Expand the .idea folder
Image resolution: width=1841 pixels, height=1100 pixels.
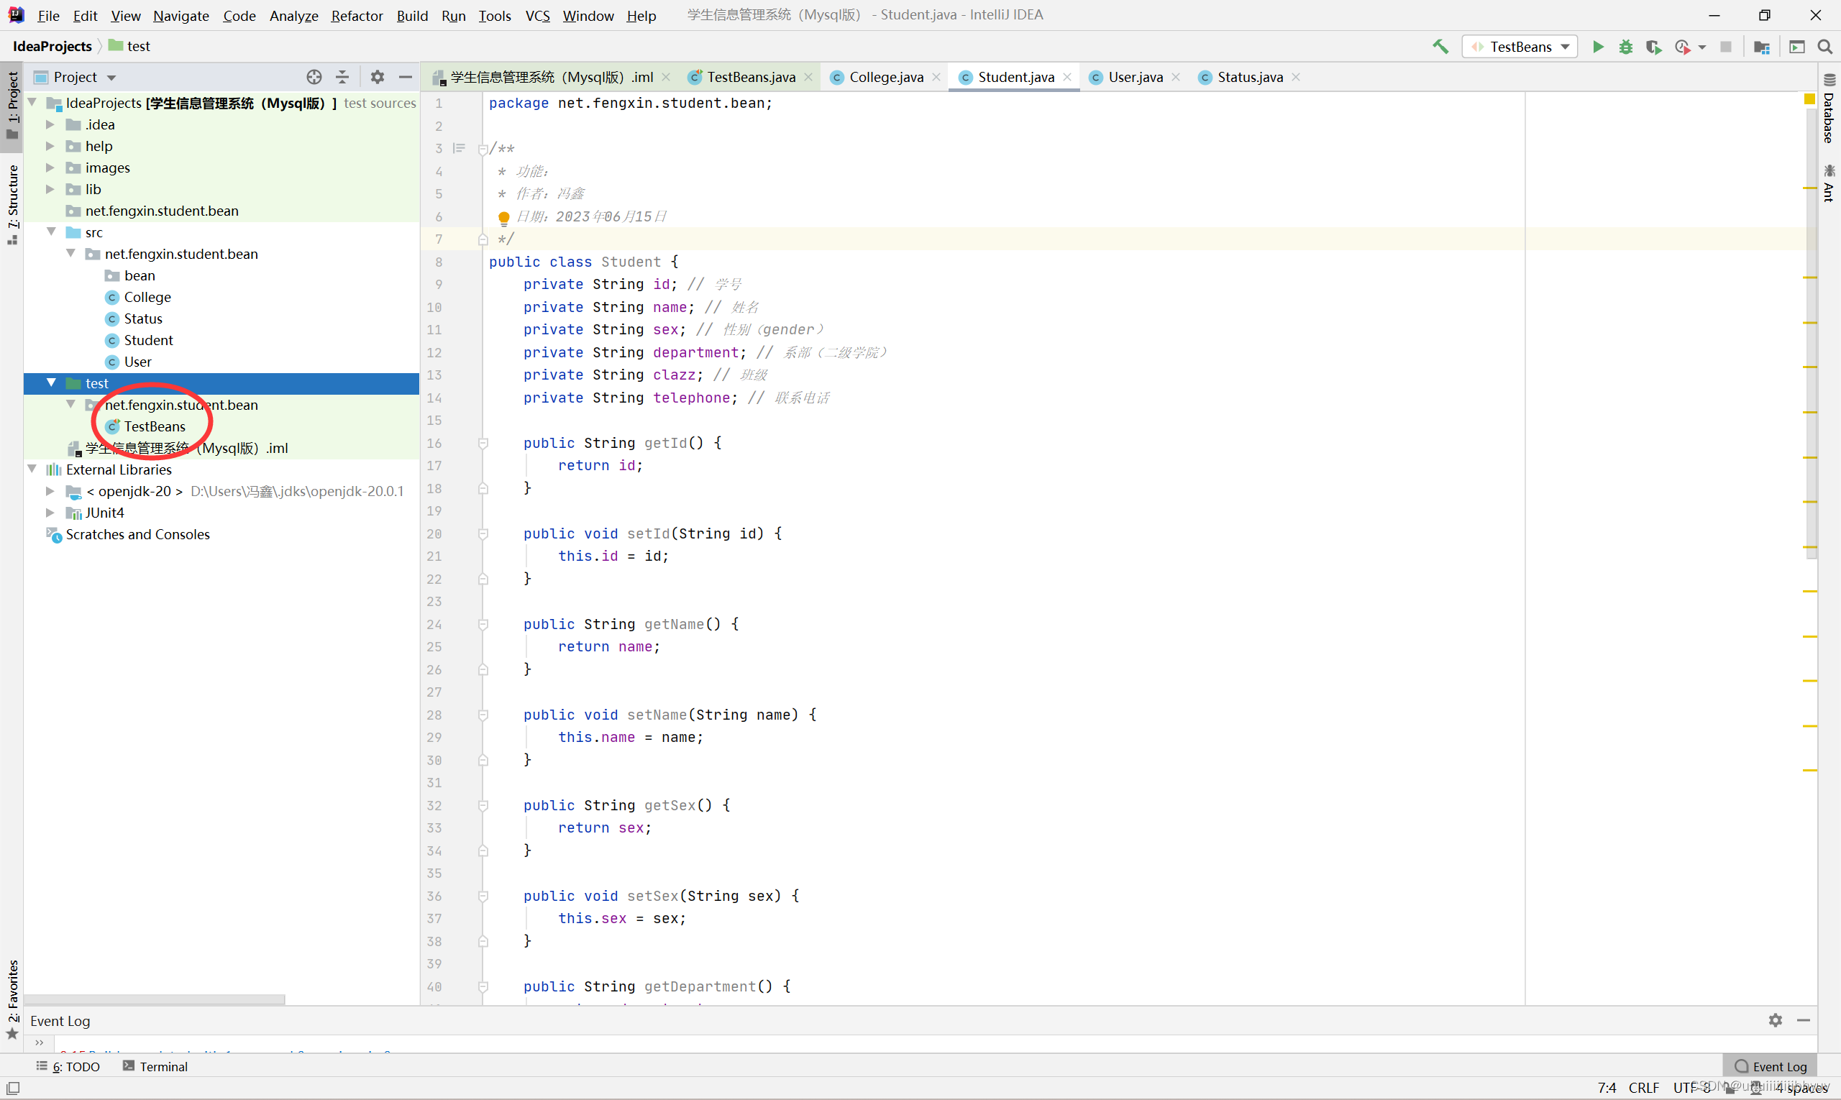[50, 124]
